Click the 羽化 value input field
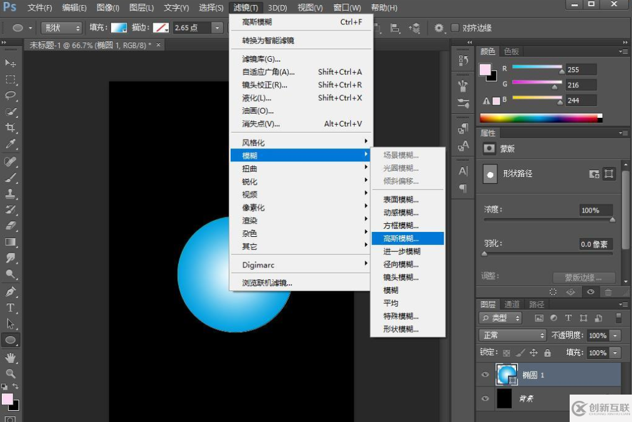The width and height of the screenshot is (632, 422). [595, 244]
